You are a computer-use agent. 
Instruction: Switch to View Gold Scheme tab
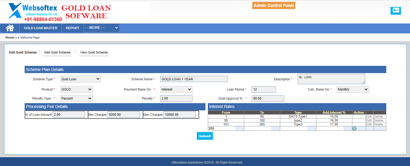tap(94, 52)
